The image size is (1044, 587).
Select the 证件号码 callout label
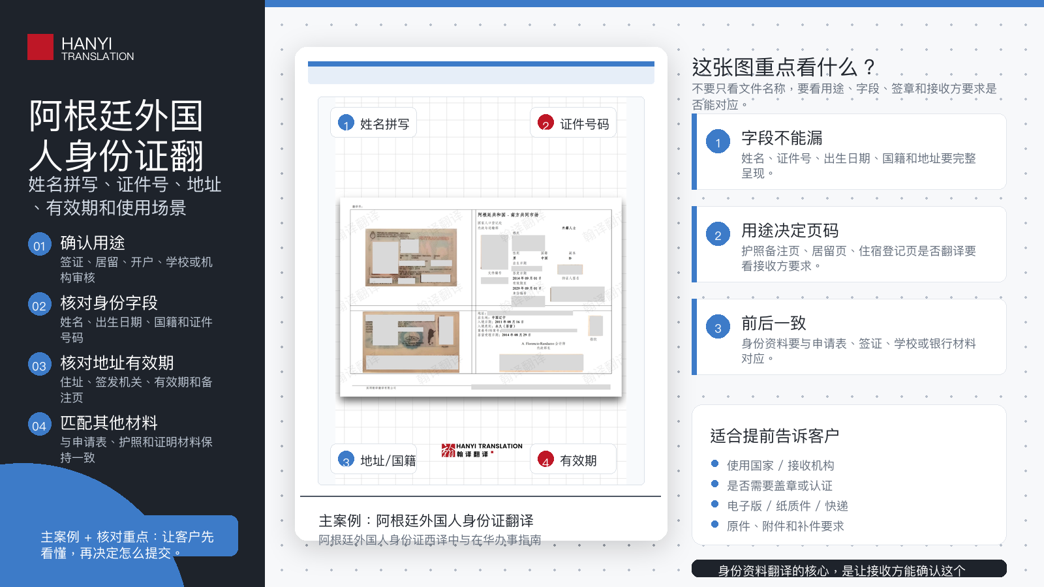click(573, 123)
